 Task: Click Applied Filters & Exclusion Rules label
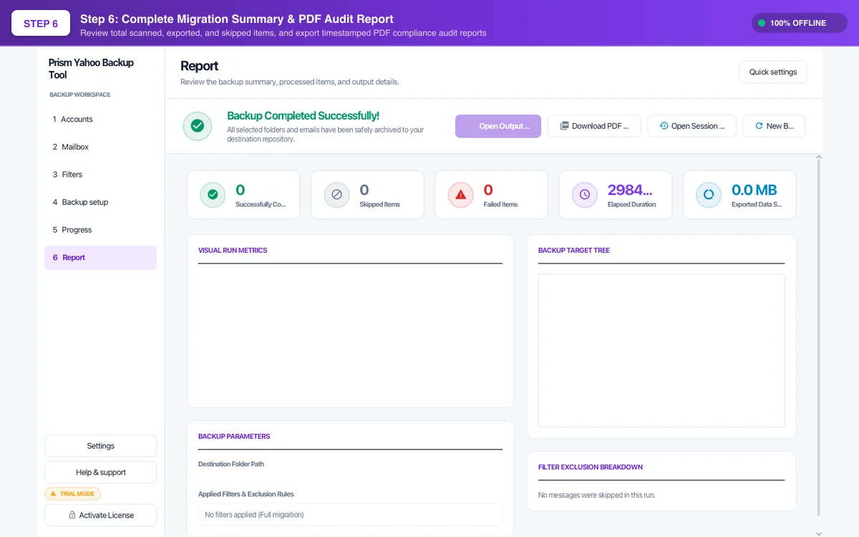coord(246,494)
